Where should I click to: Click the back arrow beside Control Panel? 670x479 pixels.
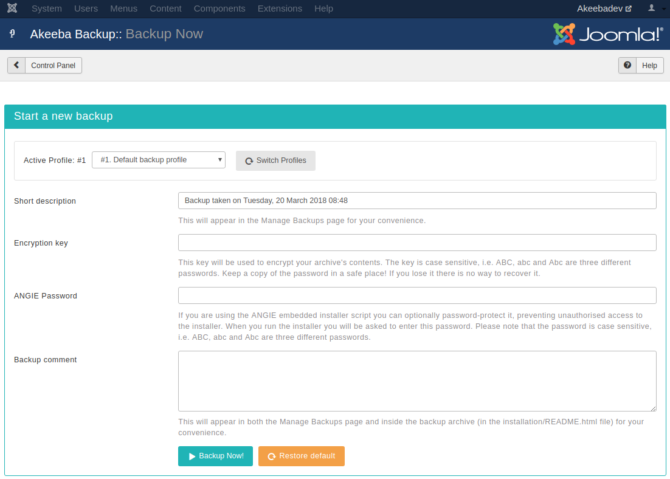click(16, 65)
